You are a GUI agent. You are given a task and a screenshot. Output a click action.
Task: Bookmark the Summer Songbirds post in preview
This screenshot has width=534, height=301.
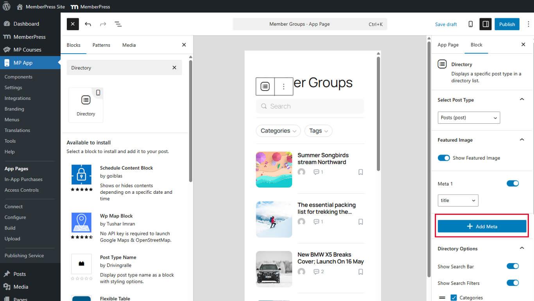tap(360, 172)
